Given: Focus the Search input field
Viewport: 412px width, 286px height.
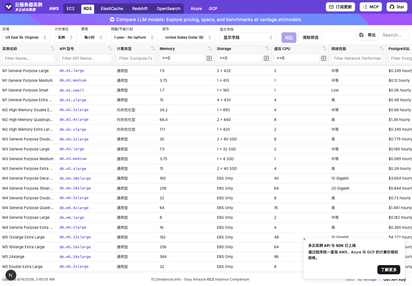Looking at the screenshot, I should (395, 35).
